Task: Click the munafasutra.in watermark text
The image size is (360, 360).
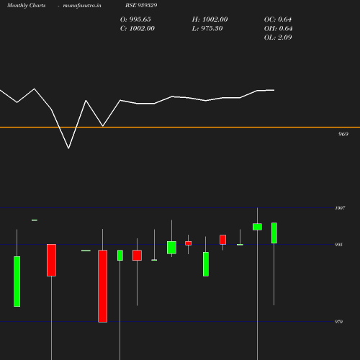Action: coord(82,5)
